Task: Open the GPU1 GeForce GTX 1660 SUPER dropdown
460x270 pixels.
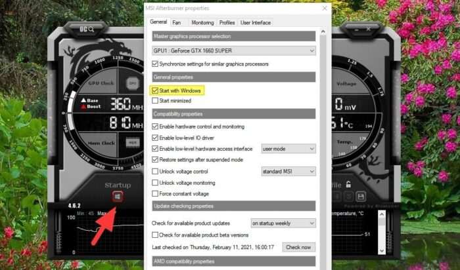Action: coord(234,50)
